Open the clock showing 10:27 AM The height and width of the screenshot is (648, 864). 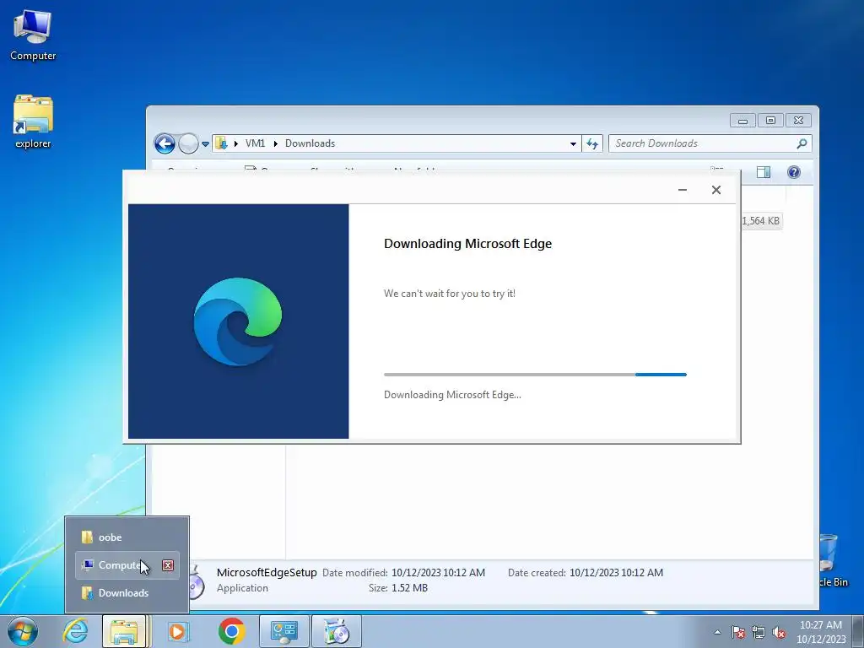(820, 632)
